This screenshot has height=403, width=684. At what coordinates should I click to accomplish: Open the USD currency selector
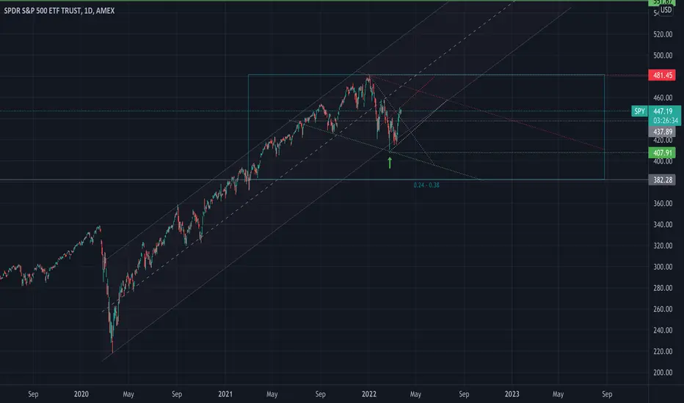pyautogui.click(x=666, y=10)
